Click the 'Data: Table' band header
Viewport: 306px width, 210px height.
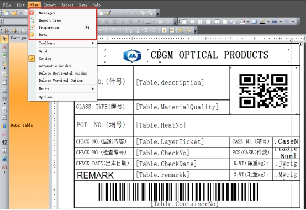22,125
